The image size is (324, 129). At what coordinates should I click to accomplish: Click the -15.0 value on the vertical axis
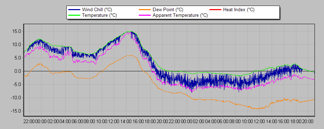(15, 111)
